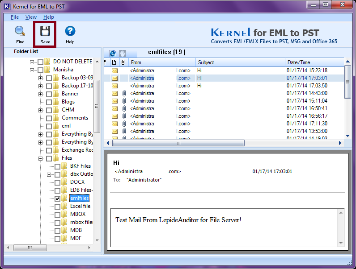Click the Blogs folder icon

tap(56, 102)
